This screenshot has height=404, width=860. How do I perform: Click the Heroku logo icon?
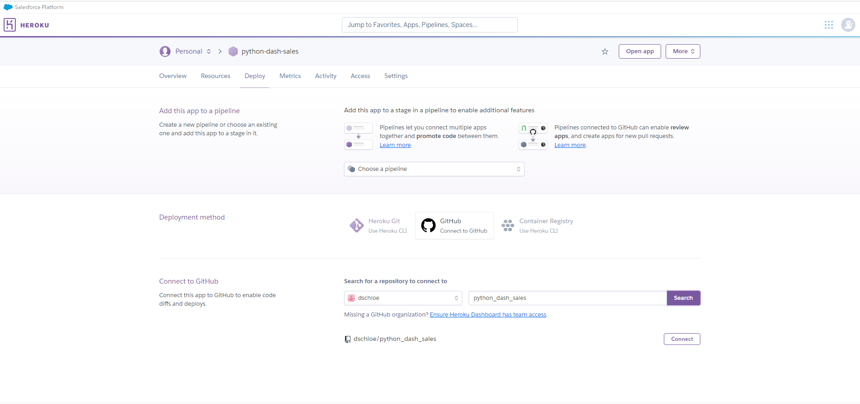pos(9,25)
